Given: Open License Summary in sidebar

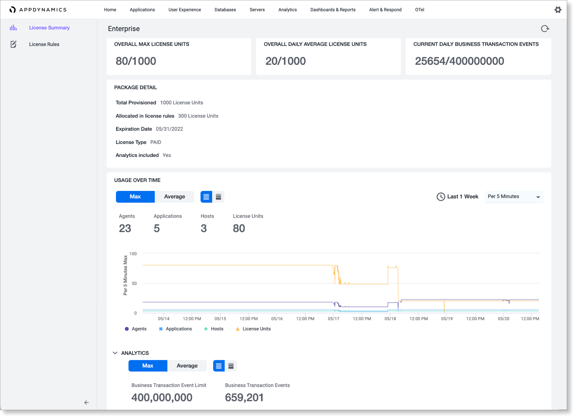Looking at the screenshot, I should click(x=49, y=28).
